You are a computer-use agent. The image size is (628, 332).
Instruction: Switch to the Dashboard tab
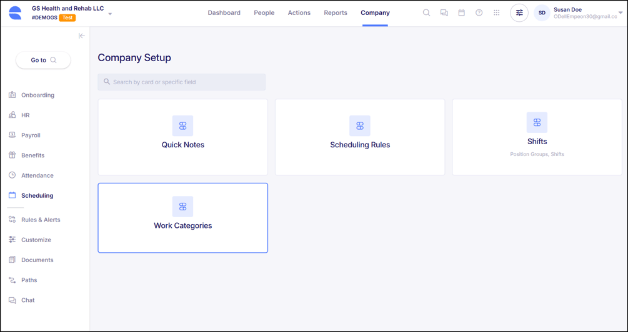224,12
